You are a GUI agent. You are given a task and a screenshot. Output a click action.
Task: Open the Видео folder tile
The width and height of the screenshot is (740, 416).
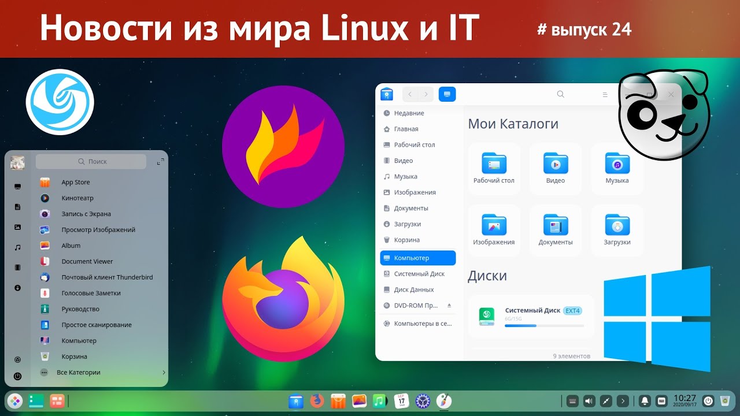tap(556, 168)
